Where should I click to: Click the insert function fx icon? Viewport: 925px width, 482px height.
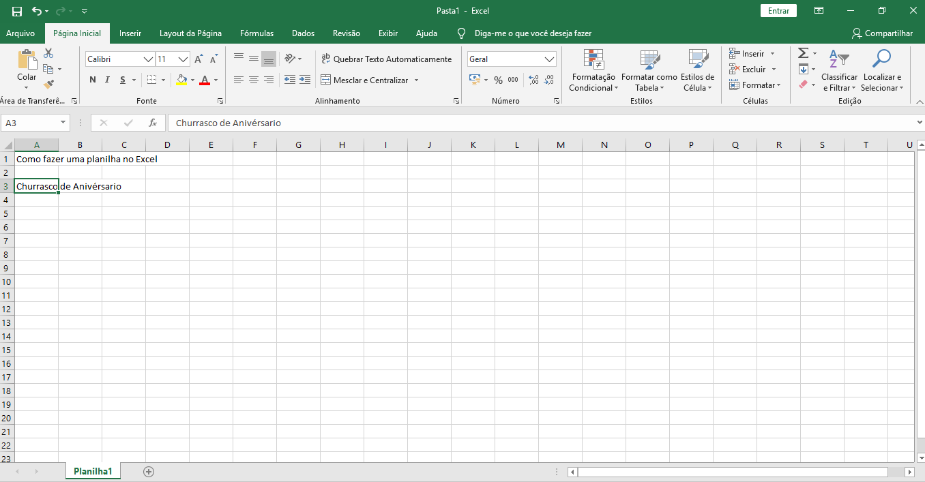tap(153, 123)
